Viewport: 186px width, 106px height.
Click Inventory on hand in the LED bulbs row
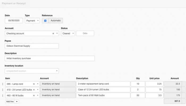click(58, 90)
